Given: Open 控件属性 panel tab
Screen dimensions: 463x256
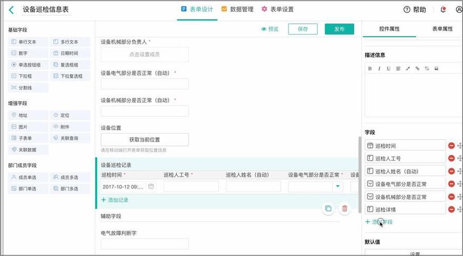Looking at the screenshot, I should (x=389, y=29).
